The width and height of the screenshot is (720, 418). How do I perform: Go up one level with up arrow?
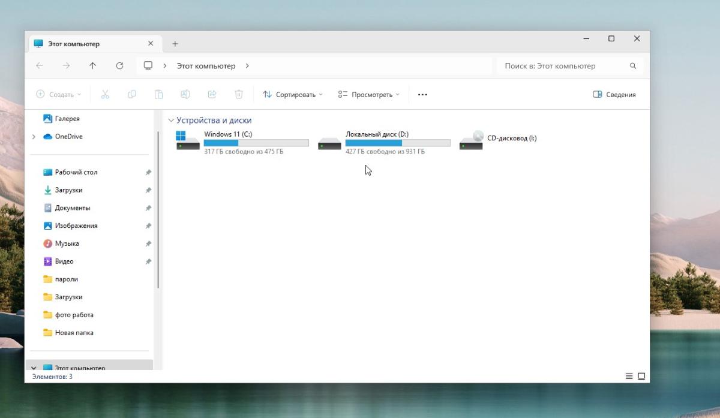[x=92, y=66]
